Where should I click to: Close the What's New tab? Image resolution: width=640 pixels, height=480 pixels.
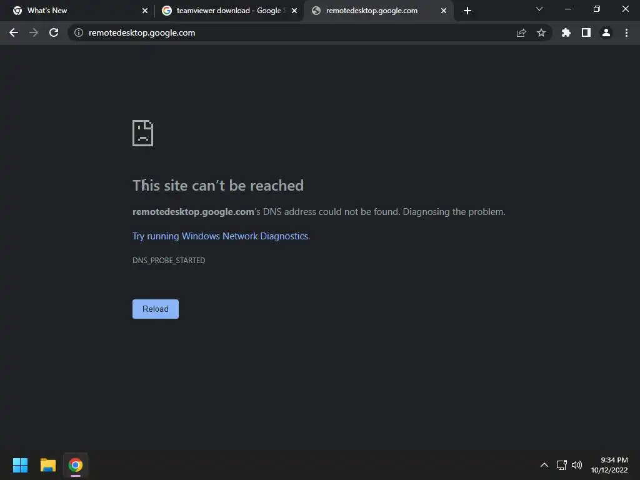[x=145, y=11]
